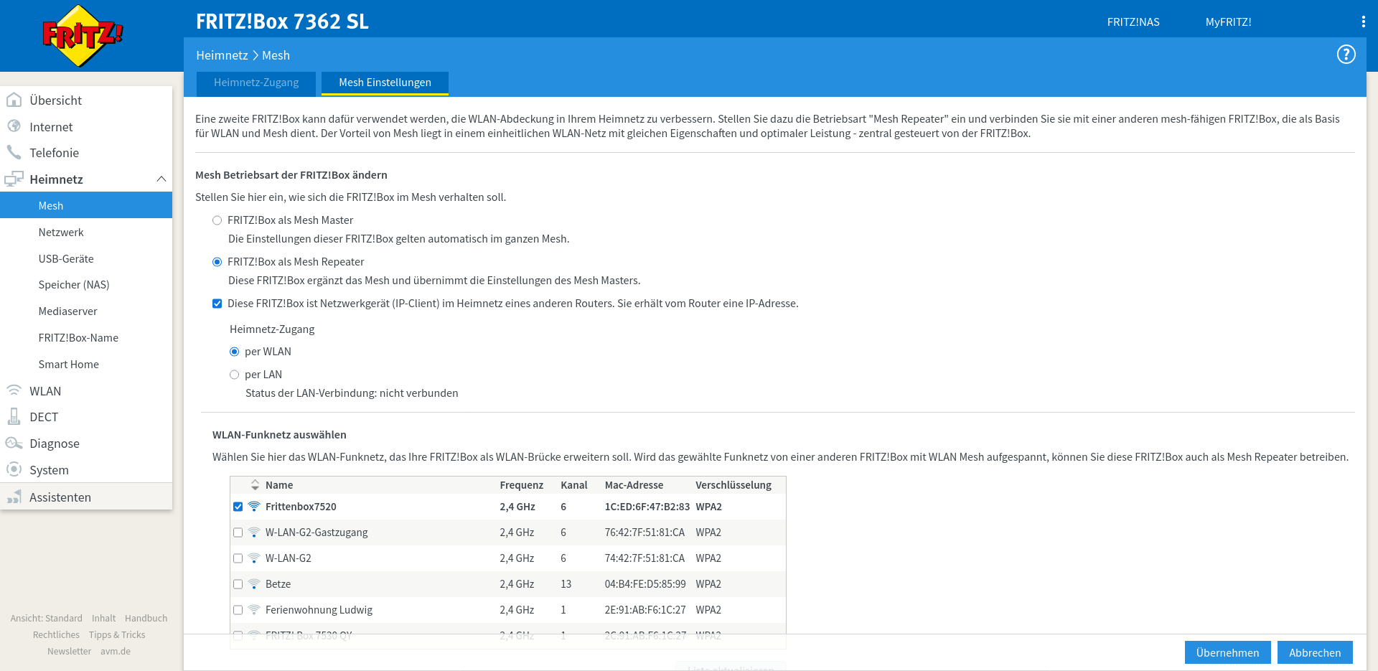Click the WLAN wifi icon in sidebar

coord(14,390)
